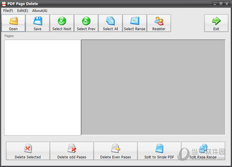
Task: Open the Edit(E) menu
Action: pos(22,11)
